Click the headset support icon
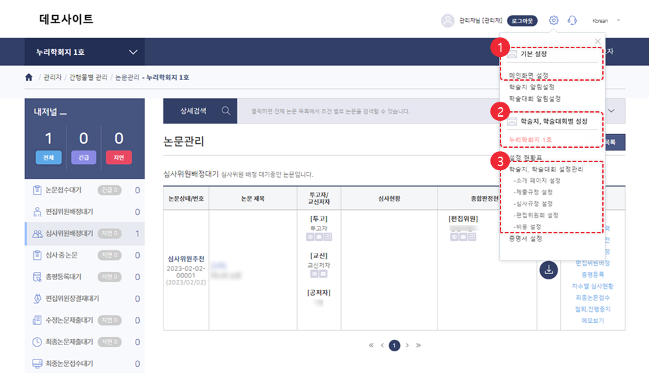The width and height of the screenshot is (649, 373). [x=572, y=20]
